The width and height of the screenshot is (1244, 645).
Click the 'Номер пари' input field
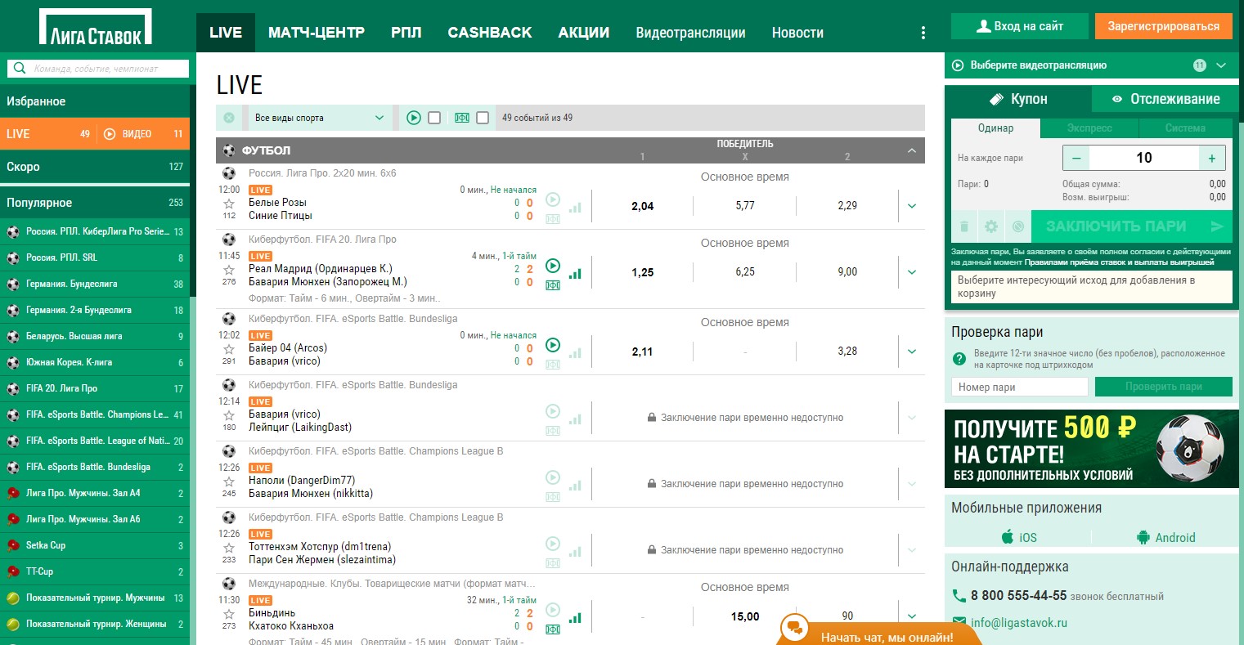point(1019,387)
